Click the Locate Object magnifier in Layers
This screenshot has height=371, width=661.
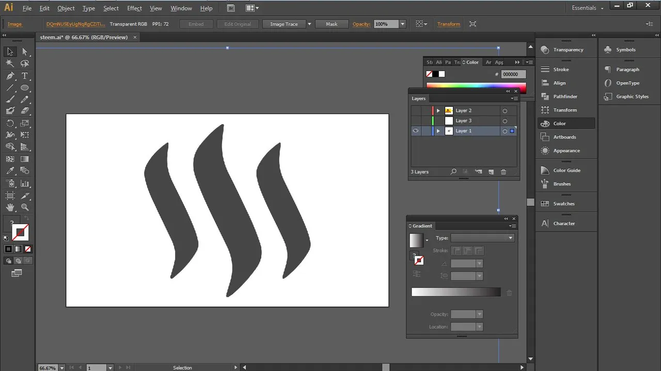(x=453, y=172)
